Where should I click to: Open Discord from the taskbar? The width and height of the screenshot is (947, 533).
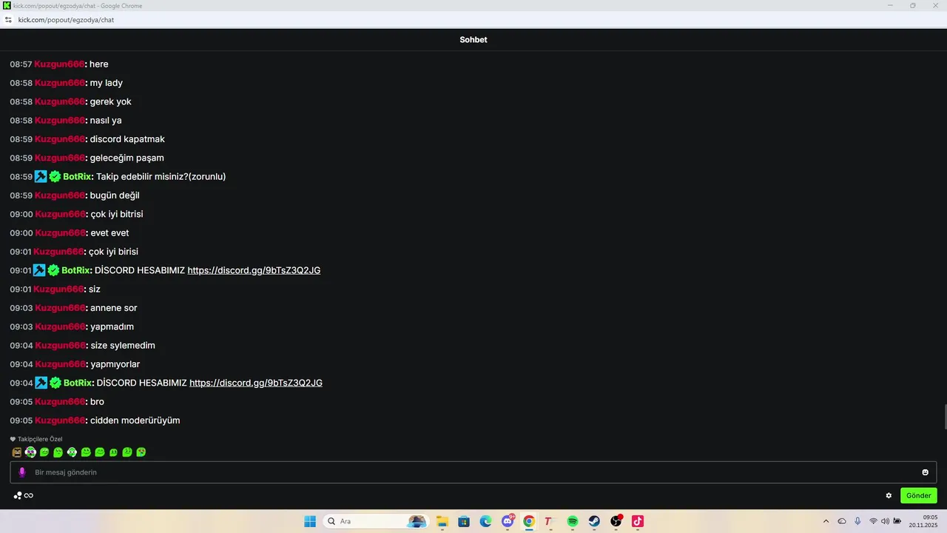pos(508,521)
